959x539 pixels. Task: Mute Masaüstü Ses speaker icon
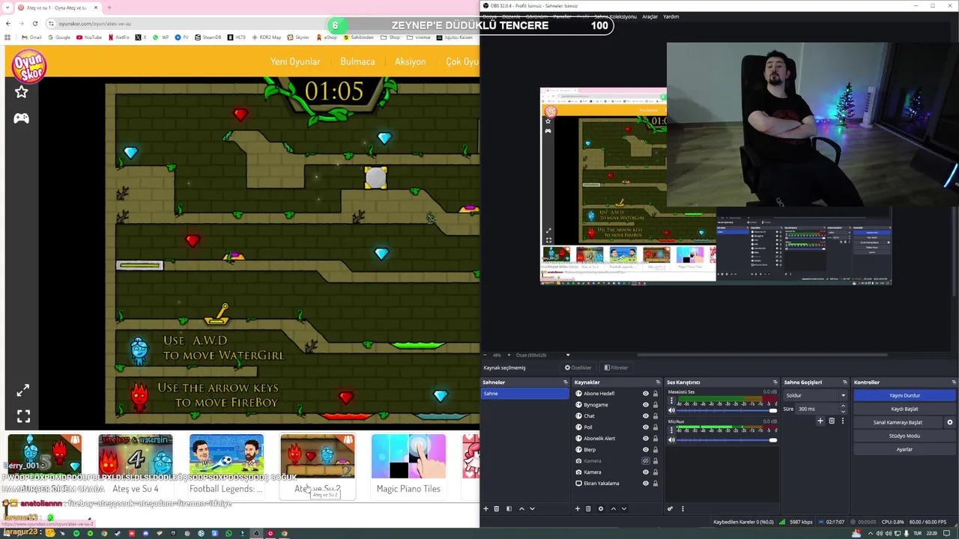click(x=671, y=410)
